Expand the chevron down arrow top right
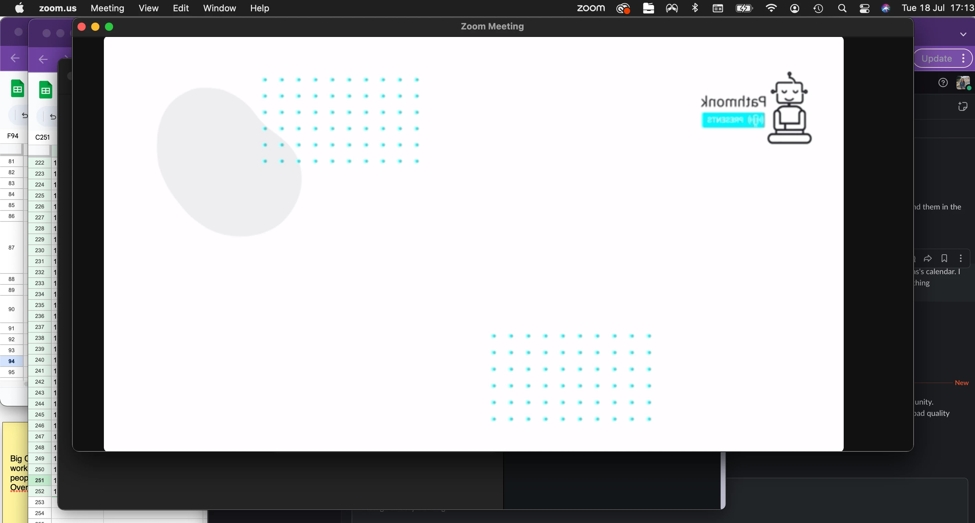The width and height of the screenshot is (975, 523). (x=963, y=34)
